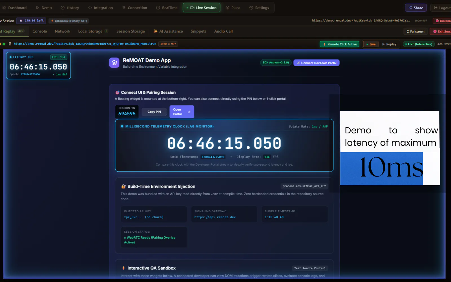The width and height of the screenshot is (451, 282).
Task: Click the Share button
Action: (x=416, y=8)
